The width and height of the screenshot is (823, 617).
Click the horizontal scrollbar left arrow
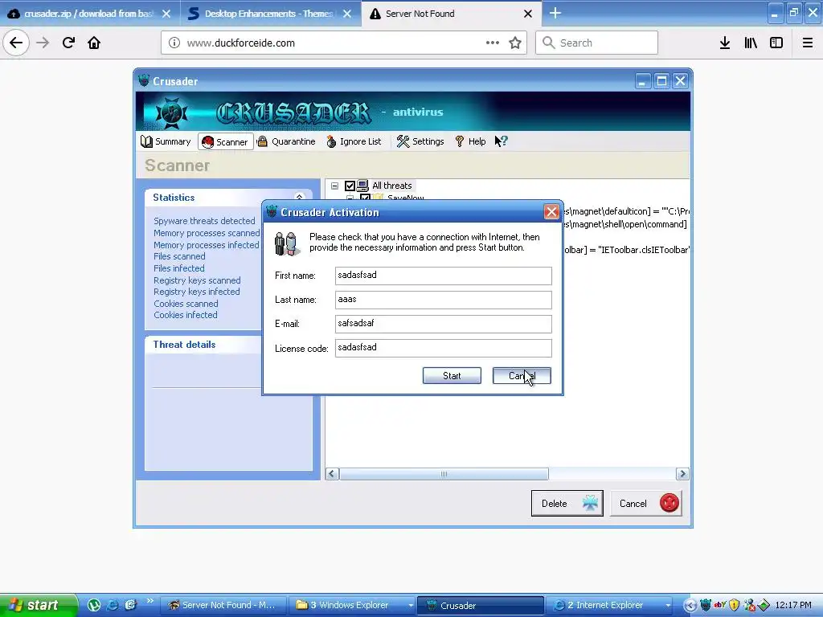[x=332, y=474]
